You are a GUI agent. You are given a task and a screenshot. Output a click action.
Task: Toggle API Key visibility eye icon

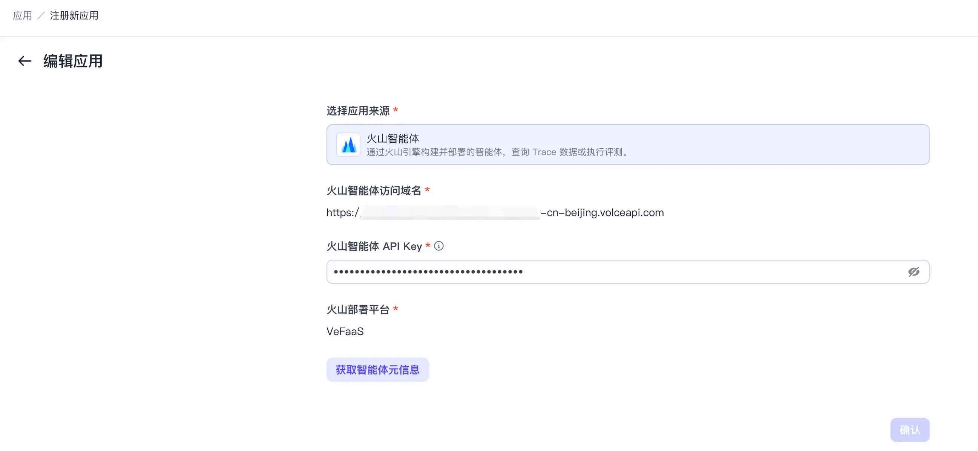pyautogui.click(x=914, y=272)
